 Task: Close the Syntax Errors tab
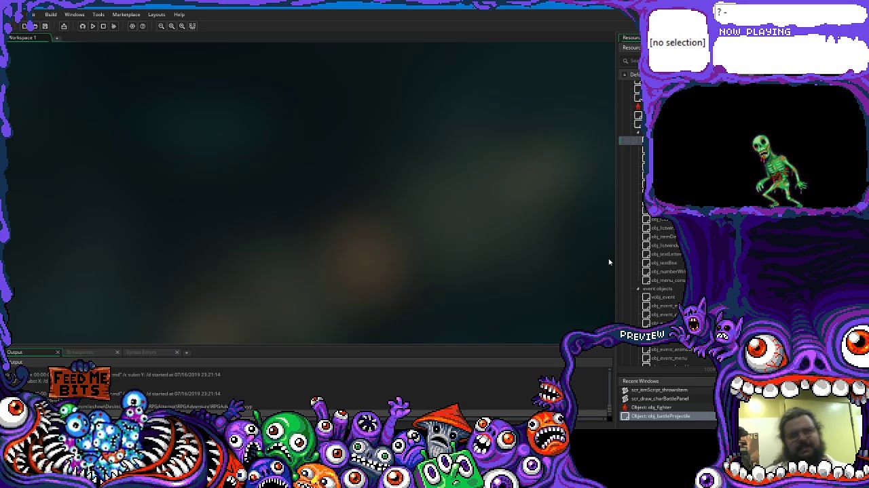click(x=177, y=352)
